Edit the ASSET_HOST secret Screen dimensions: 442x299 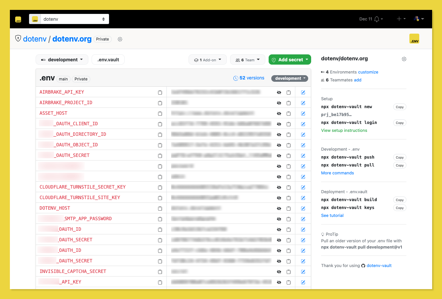point(303,114)
